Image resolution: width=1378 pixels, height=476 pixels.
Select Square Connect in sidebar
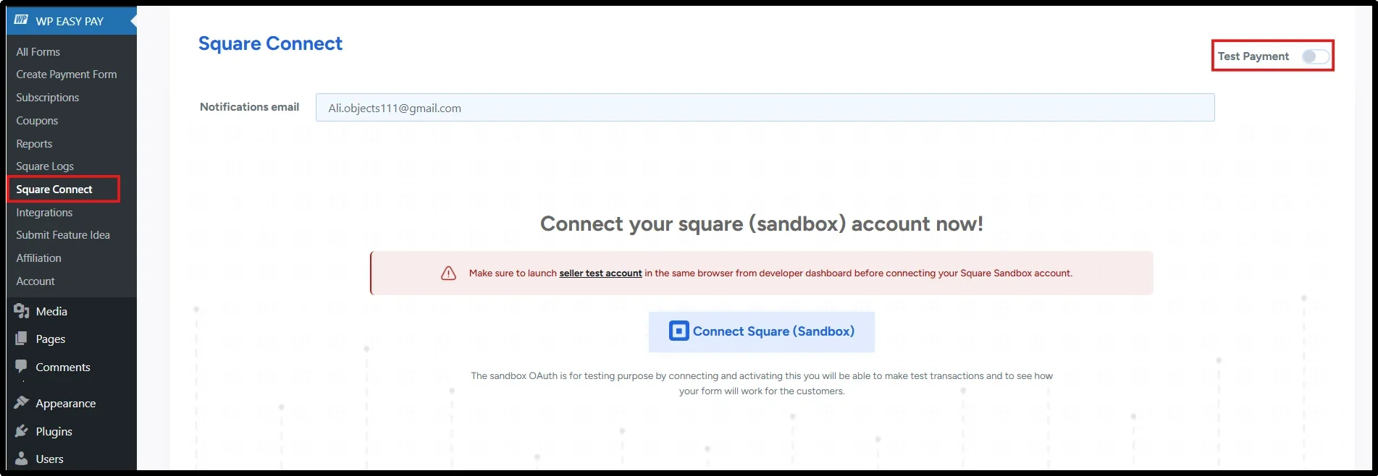pos(54,190)
